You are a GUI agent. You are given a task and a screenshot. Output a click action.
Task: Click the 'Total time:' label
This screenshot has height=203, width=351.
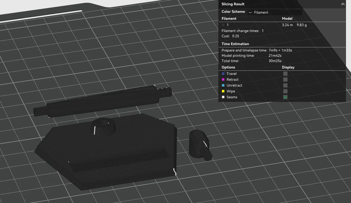230,61
